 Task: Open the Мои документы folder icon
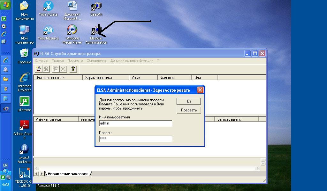pos(24,6)
